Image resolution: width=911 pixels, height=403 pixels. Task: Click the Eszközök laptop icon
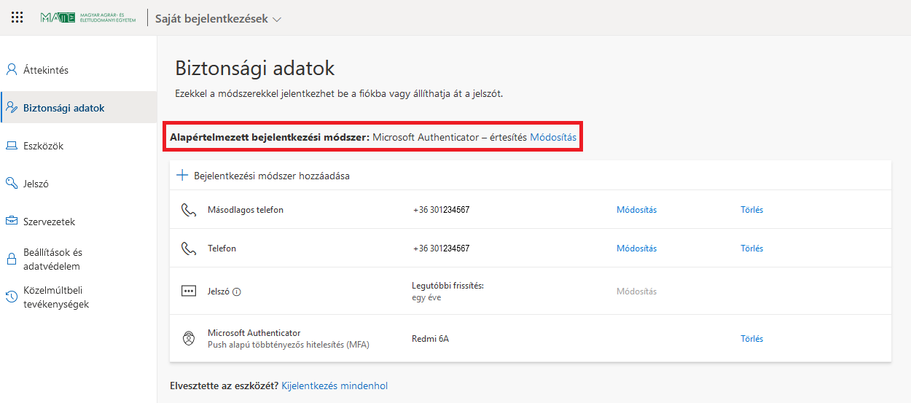(x=12, y=146)
